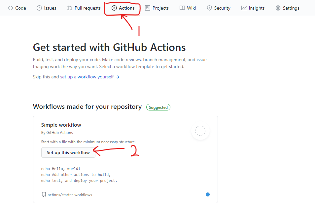Click the Actions play-circle icon
315x211 pixels.
pyautogui.click(x=114, y=8)
